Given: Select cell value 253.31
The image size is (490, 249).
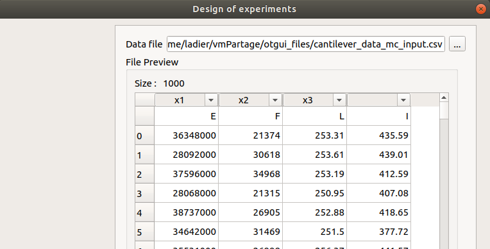Looking at the screenshot, I should coord(315,135).
